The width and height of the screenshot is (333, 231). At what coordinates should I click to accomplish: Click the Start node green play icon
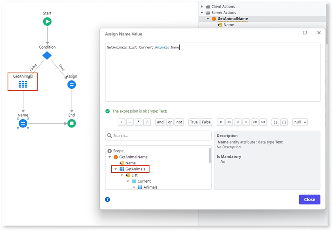(x=47, y=21)
